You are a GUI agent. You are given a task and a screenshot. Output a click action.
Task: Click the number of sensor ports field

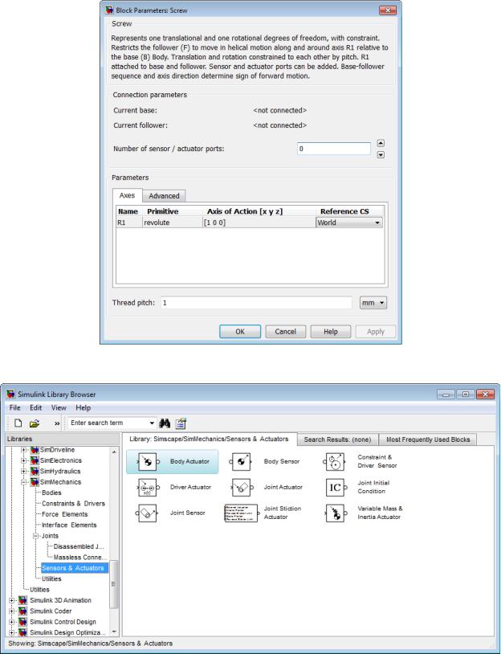334,149
